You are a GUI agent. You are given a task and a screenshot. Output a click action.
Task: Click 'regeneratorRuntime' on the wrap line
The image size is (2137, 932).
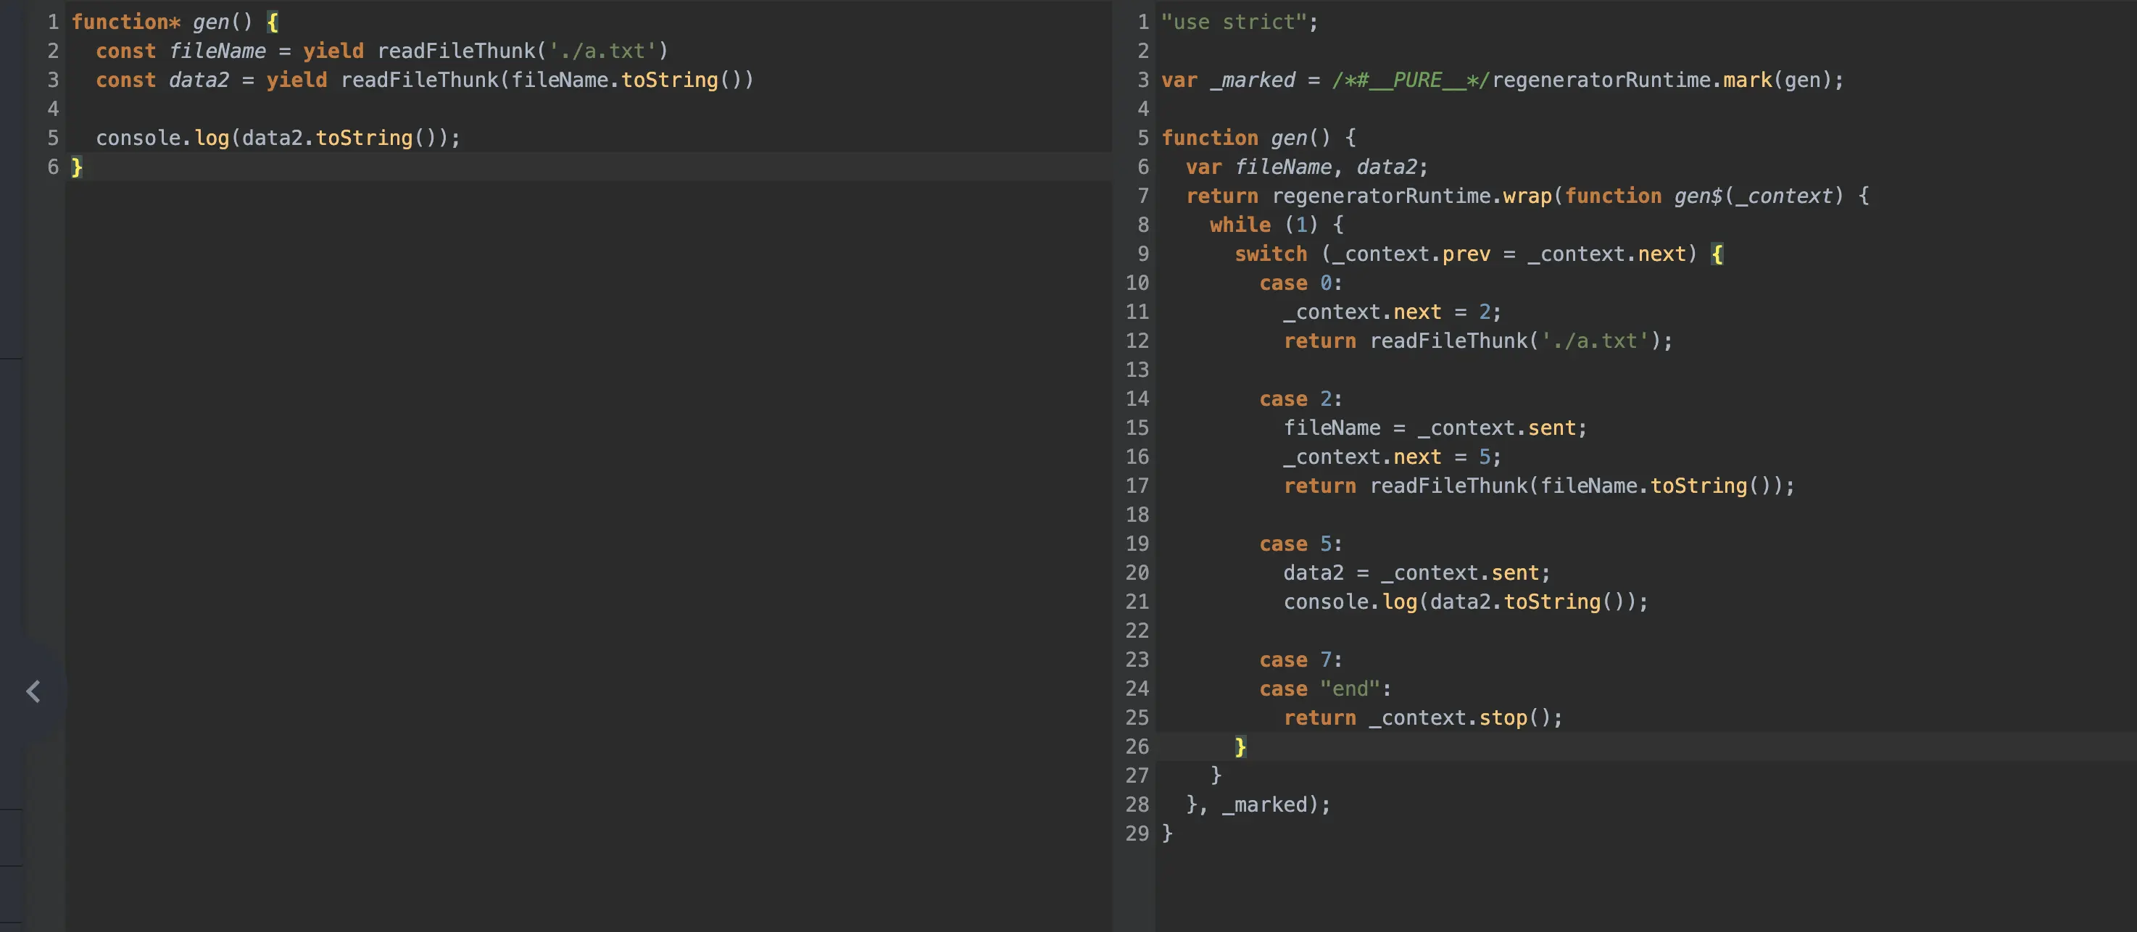pyautogui.click(x=1381, y=196)
